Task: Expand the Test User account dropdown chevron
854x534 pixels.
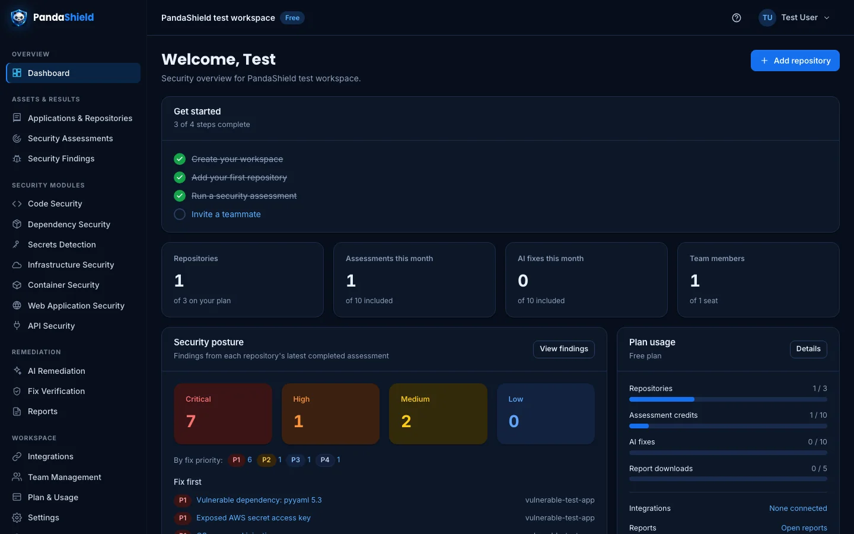Action: (827, 18)
